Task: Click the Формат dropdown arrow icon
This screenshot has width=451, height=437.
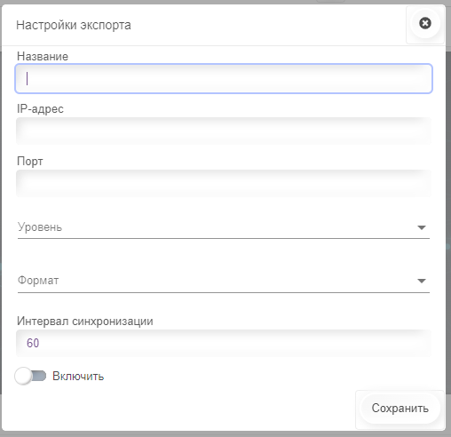Action: (x=422, y=281)
